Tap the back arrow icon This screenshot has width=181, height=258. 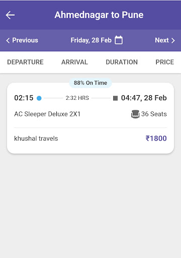[10, 15]
